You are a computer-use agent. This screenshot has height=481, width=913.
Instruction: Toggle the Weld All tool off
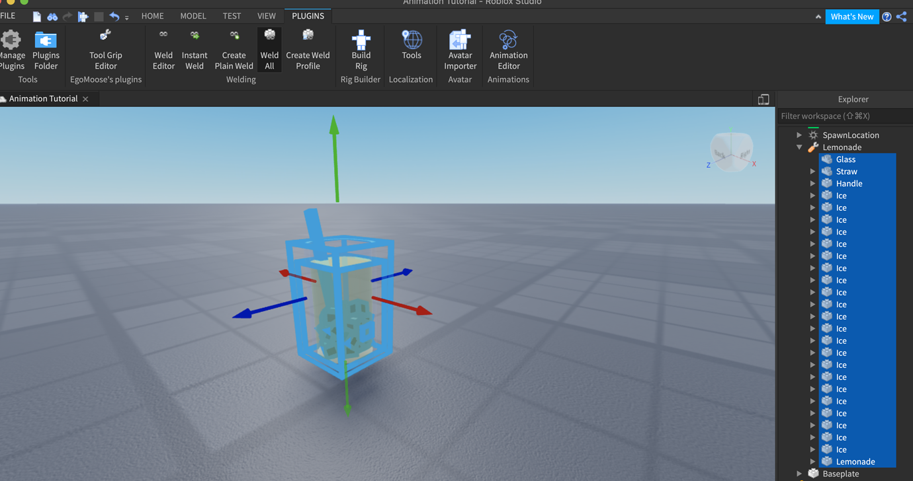tap(269, 50)
